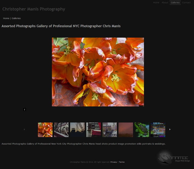Open the Privacy footer link
Viewport: 194px width, 169px height.
click(x=114, y=162)
